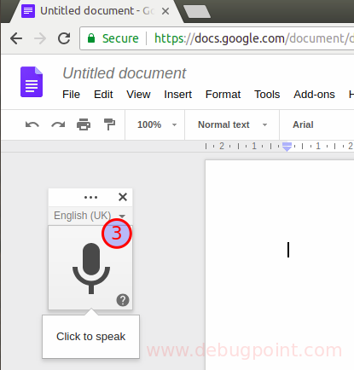Open the Normal text style dropdown
The height and width of the screenshot is (370, 354).
[x=232, y=124]
